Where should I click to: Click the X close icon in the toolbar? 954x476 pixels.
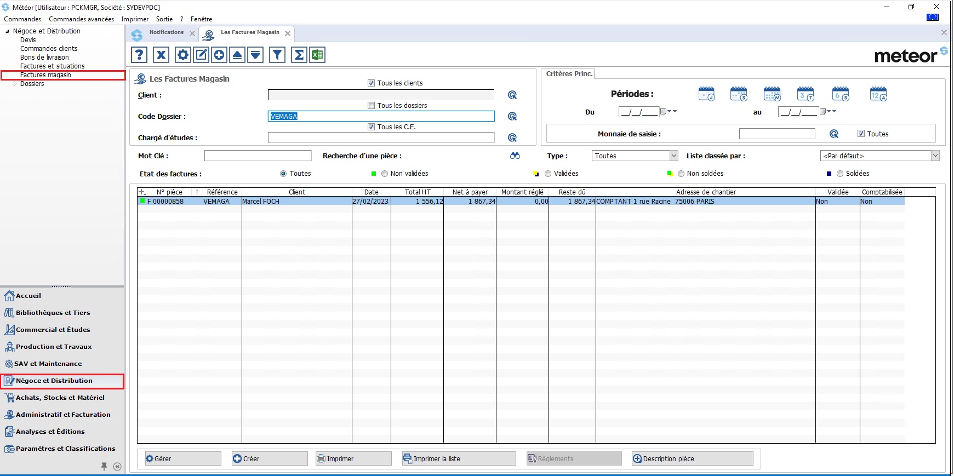tap(161, 55)
